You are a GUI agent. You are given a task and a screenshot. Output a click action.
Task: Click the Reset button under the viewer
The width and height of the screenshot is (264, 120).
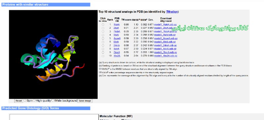tap(19, 101)
